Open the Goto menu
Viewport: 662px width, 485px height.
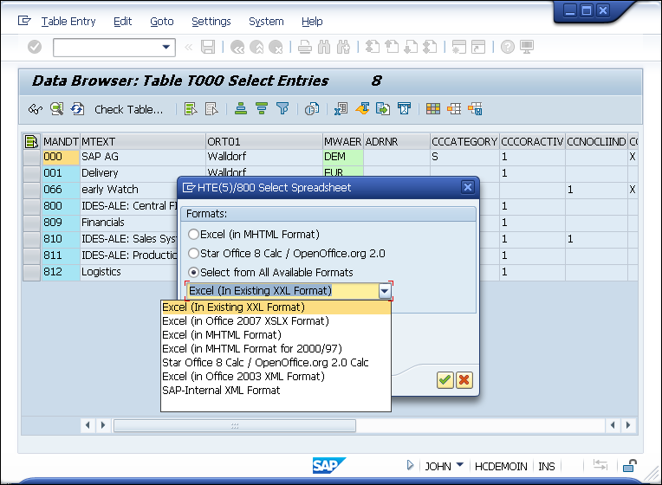coord(162,21)
